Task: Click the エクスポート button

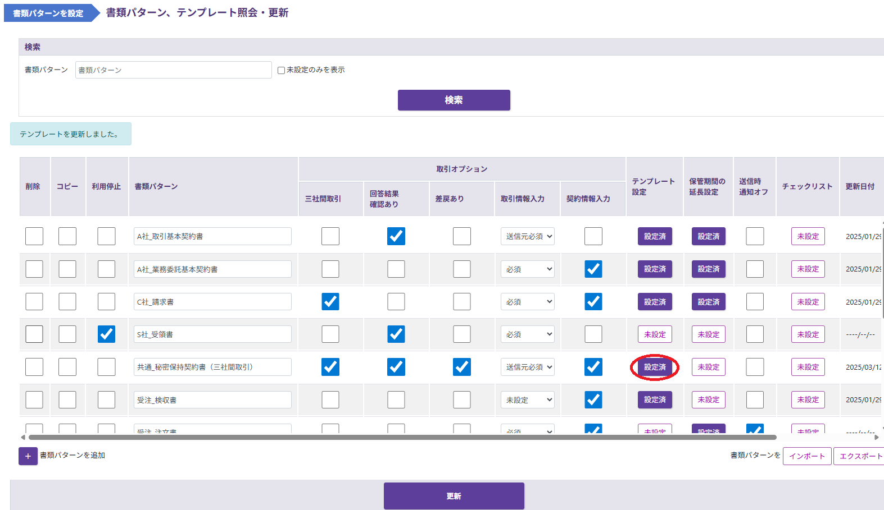Action: coord(860,456)
